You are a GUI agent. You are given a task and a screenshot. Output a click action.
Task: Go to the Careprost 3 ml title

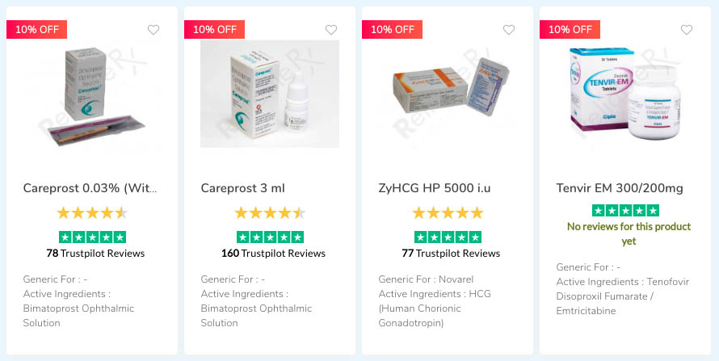pos(243,188)
